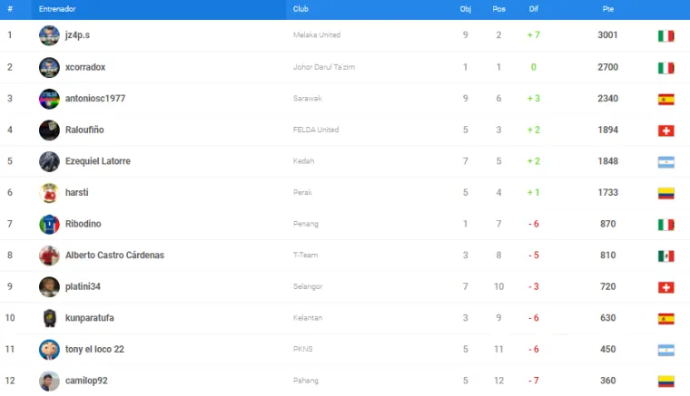Click Colombia flag in harsti row
Image resolution: width=690 pixels, height=396 pixels.
tap(665, 193)
